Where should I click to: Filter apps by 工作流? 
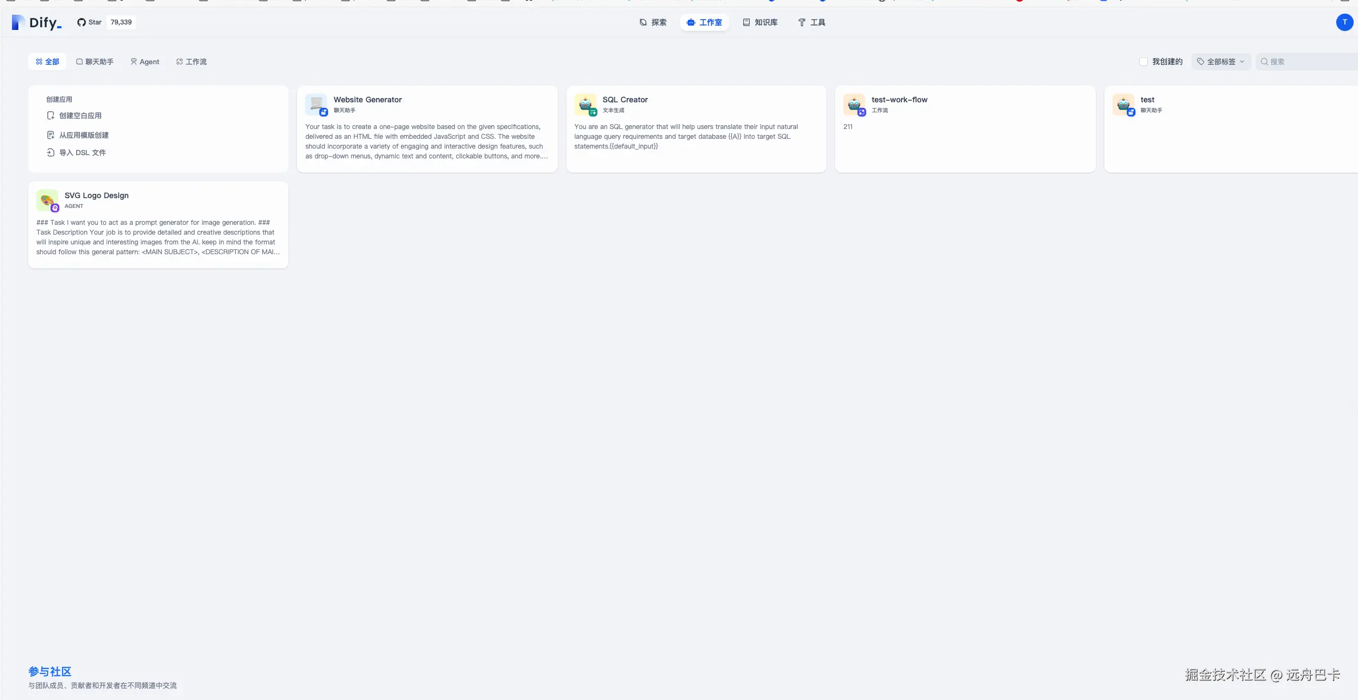click(192, 62)
